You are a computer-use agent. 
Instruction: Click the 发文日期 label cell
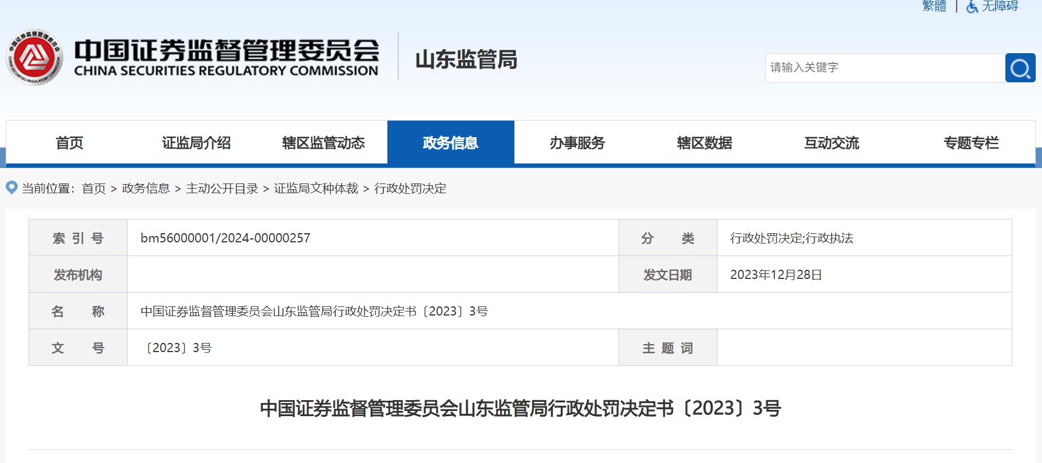pyautogui.click(x=668, y=274)
